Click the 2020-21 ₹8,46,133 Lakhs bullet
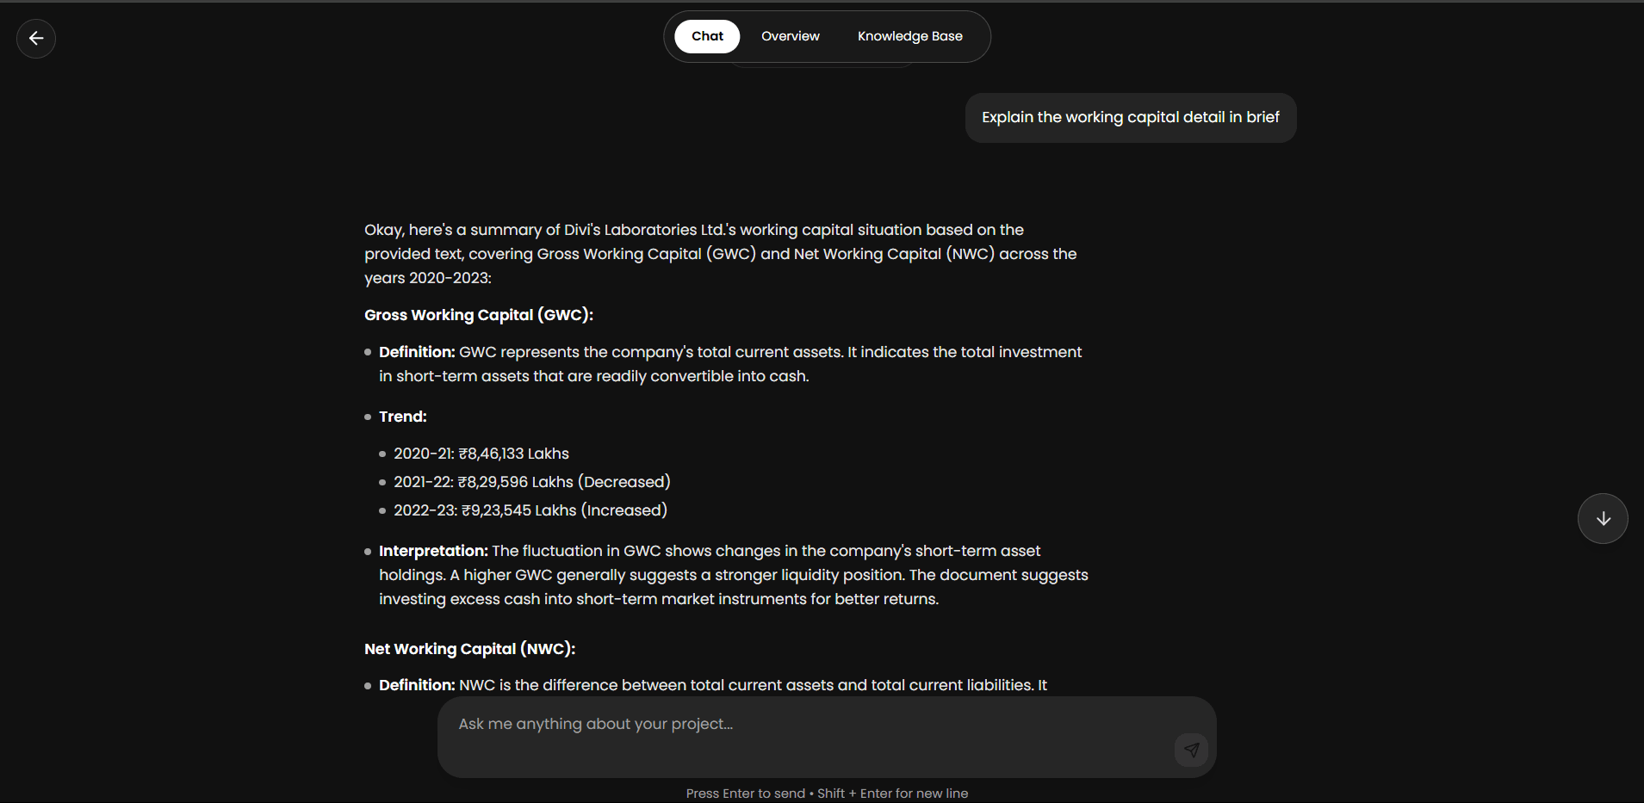 point(481,454)
